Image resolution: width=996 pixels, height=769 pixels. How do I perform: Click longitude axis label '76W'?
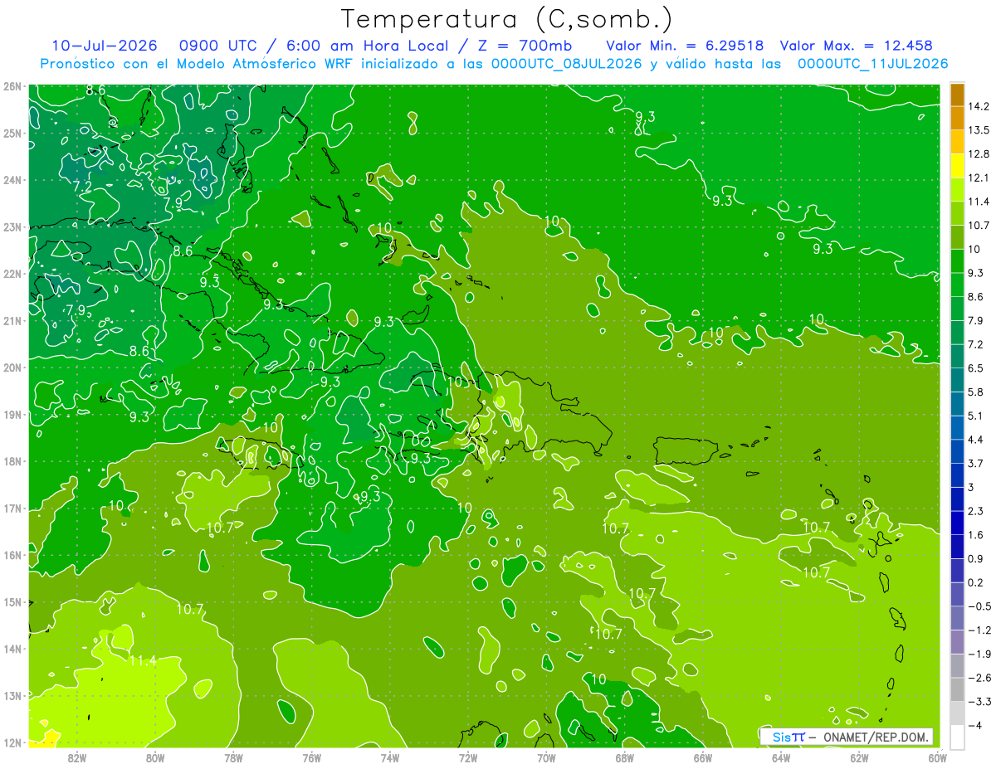click(311, 757)
